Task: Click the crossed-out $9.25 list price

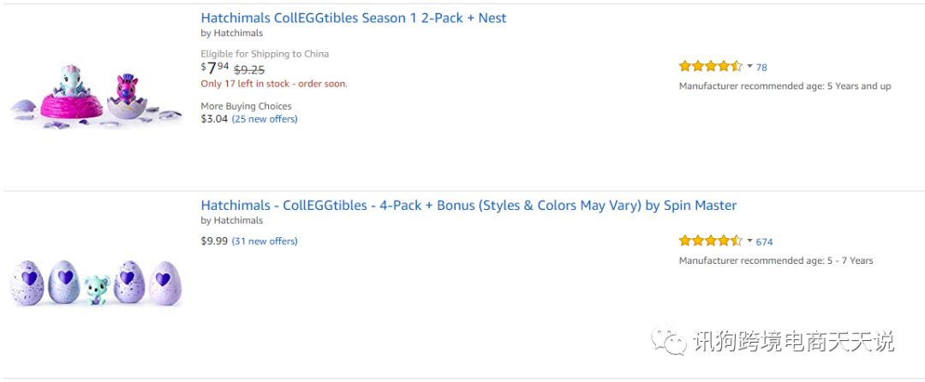Action: point(249,69)
